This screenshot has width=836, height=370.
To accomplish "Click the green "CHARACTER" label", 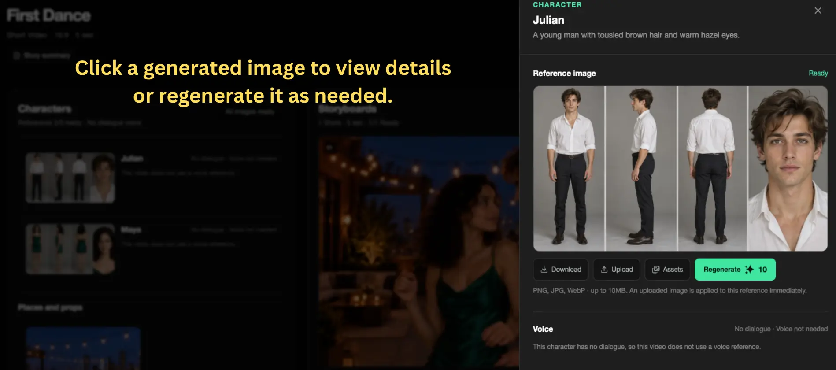I will coord(557,5).
